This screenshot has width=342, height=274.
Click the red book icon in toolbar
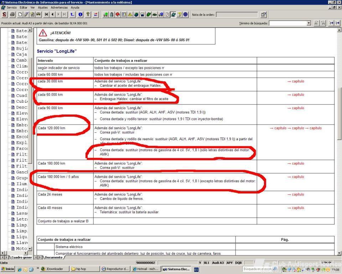click(x=118, y=15)
